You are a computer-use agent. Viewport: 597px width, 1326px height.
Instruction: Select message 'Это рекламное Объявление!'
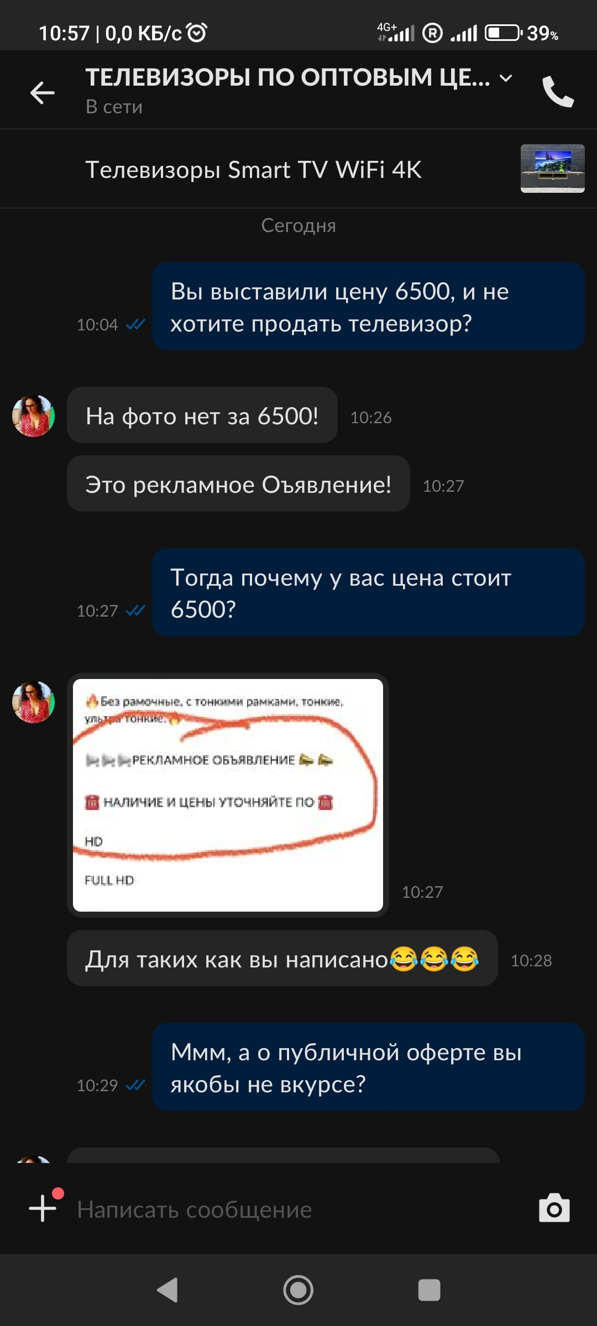[238, 483]
